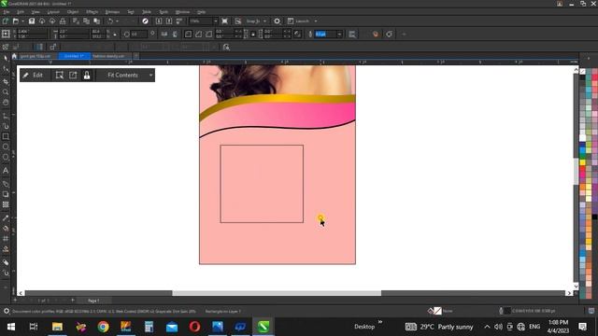Open the Layout menu

(x=53, y=12)
